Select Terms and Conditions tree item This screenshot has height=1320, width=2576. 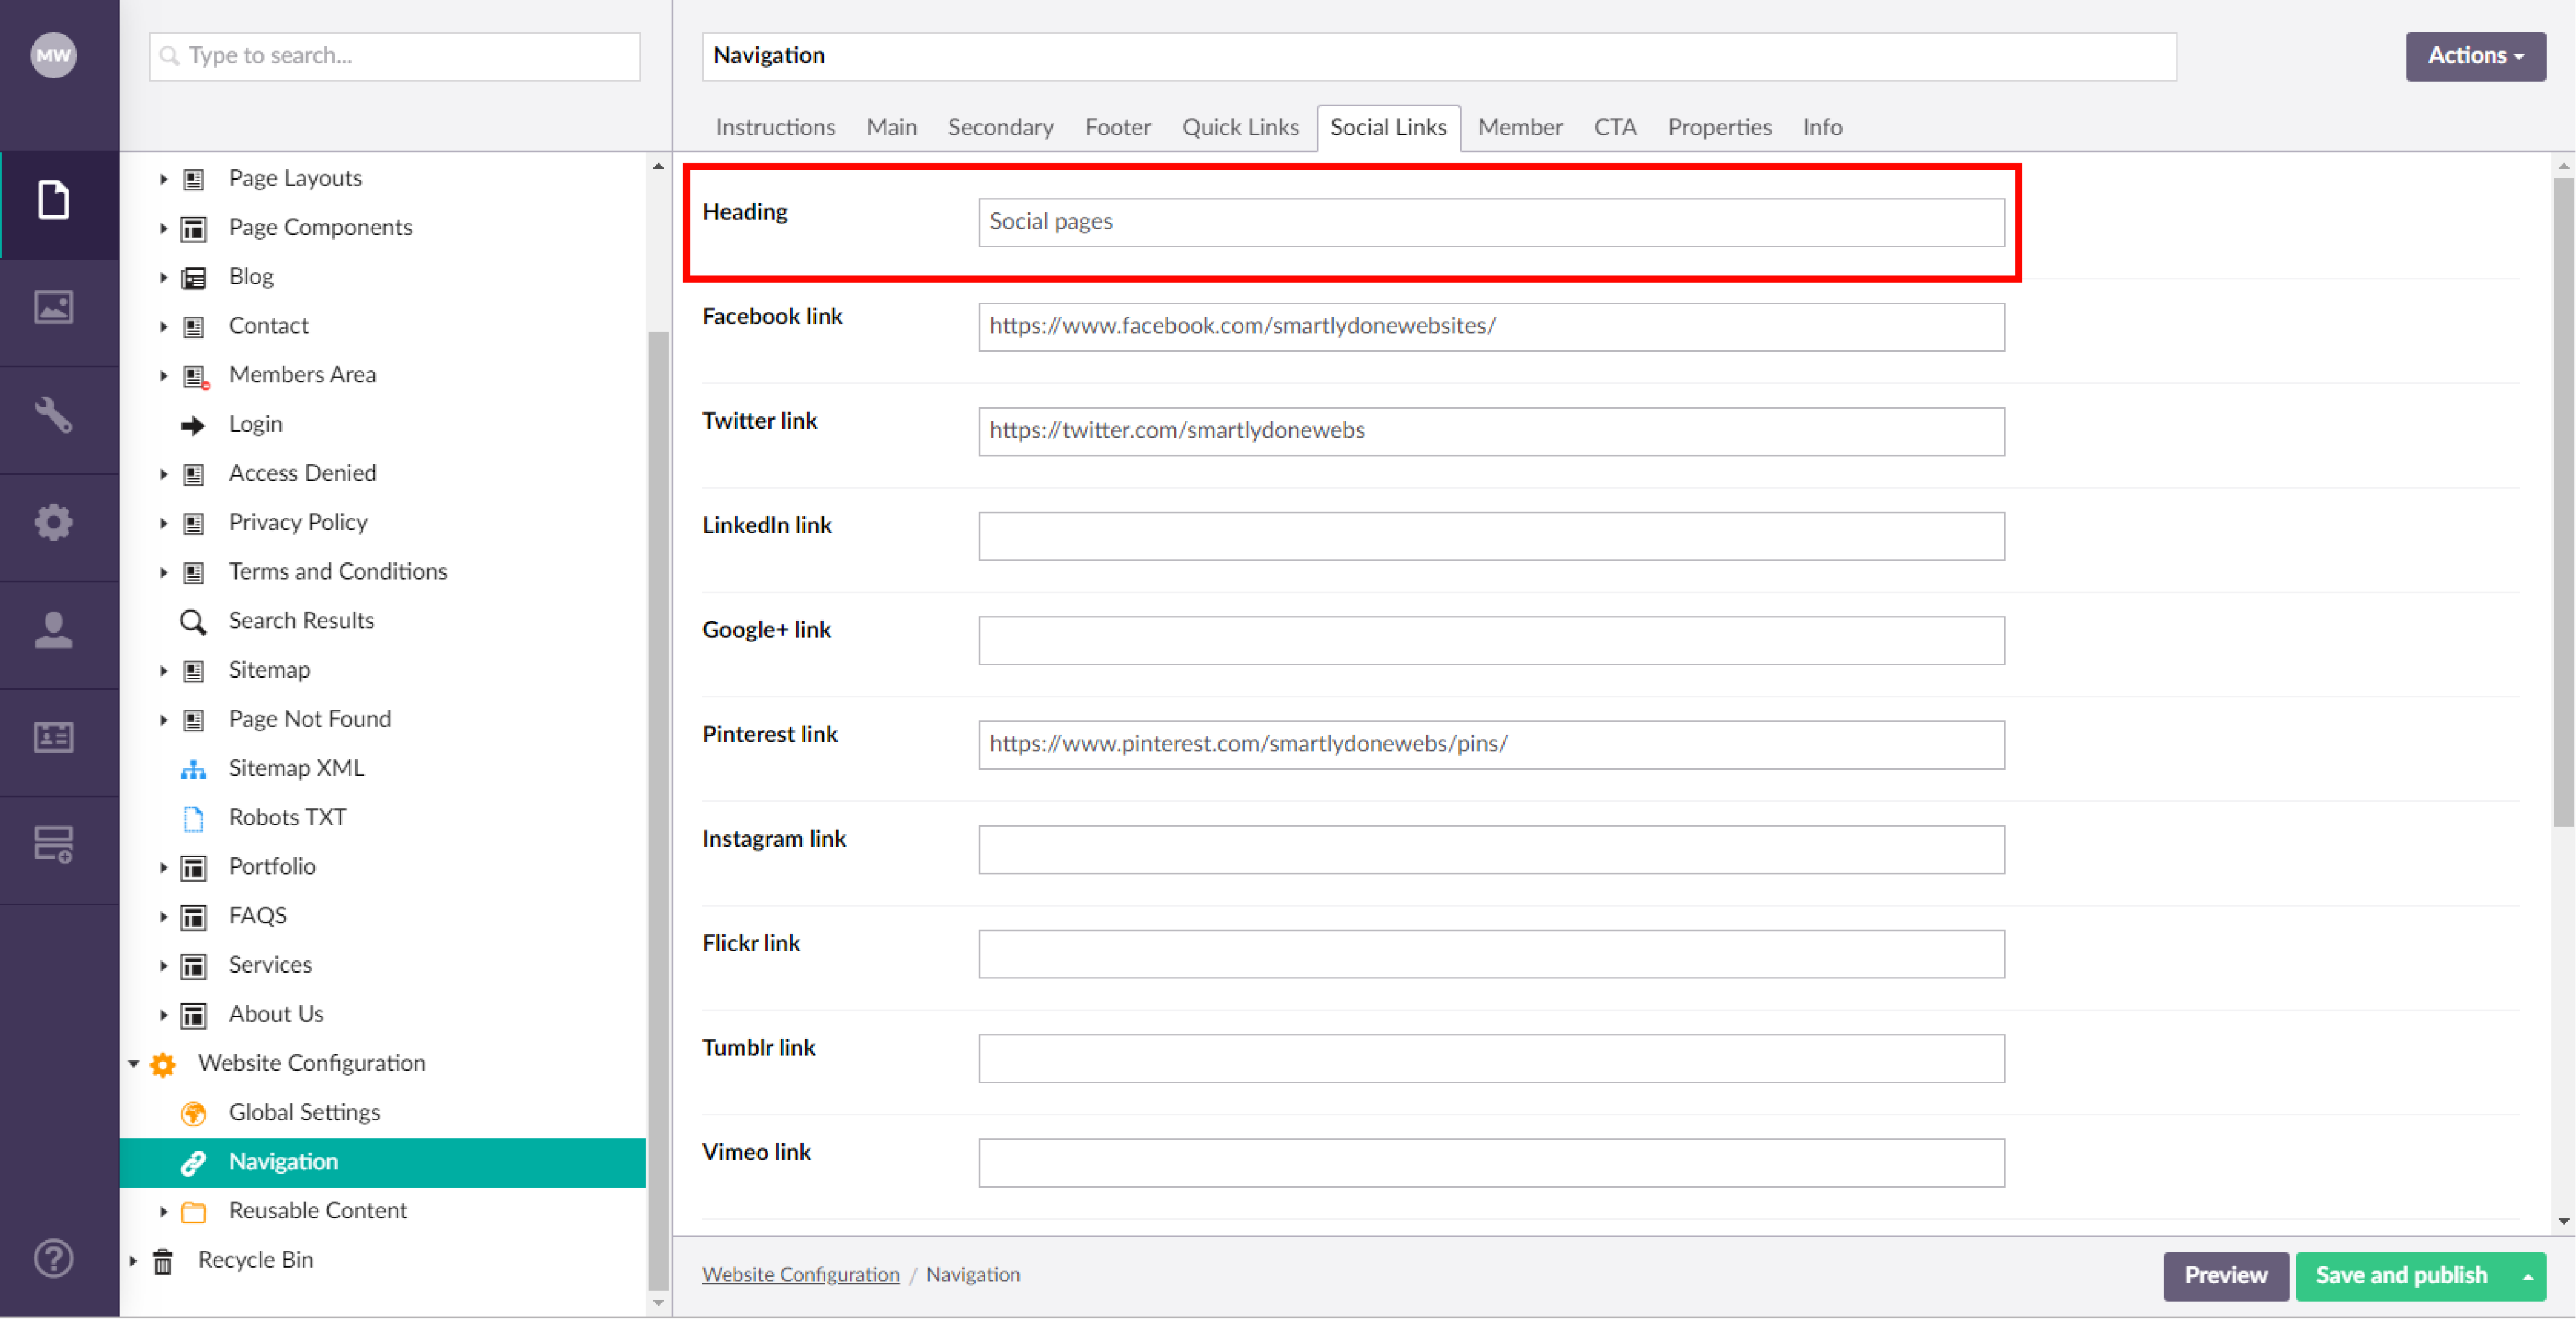[338, 572]
